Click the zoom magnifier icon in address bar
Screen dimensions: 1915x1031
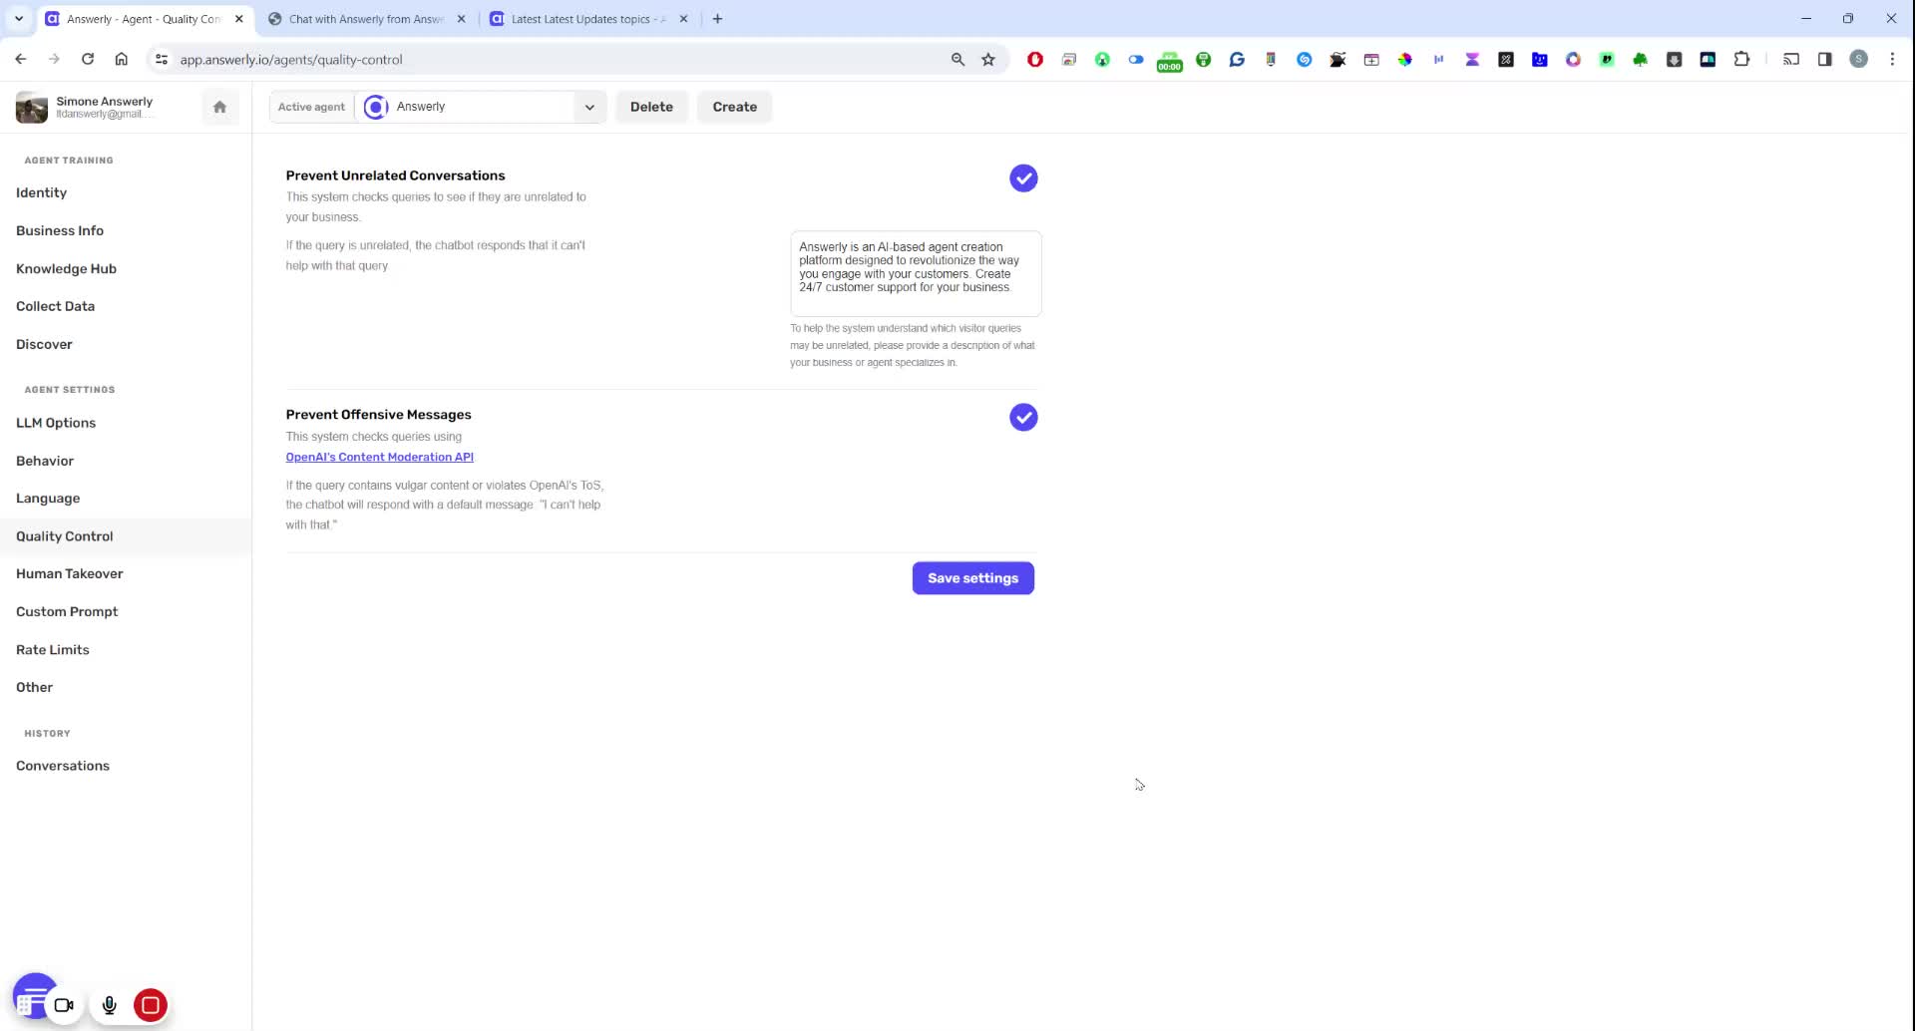point(957,60)
